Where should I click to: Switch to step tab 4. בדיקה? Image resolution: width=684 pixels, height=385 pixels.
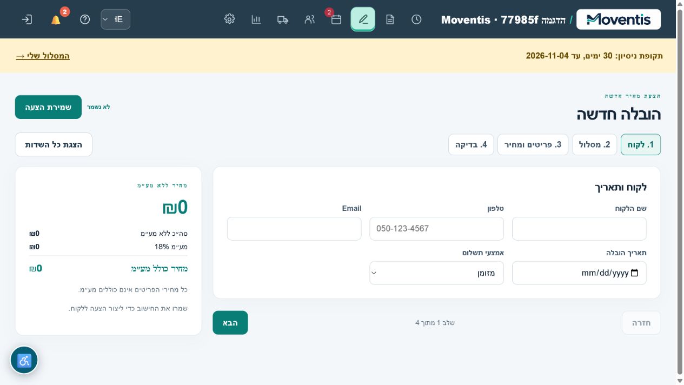[x=471, y=144]
